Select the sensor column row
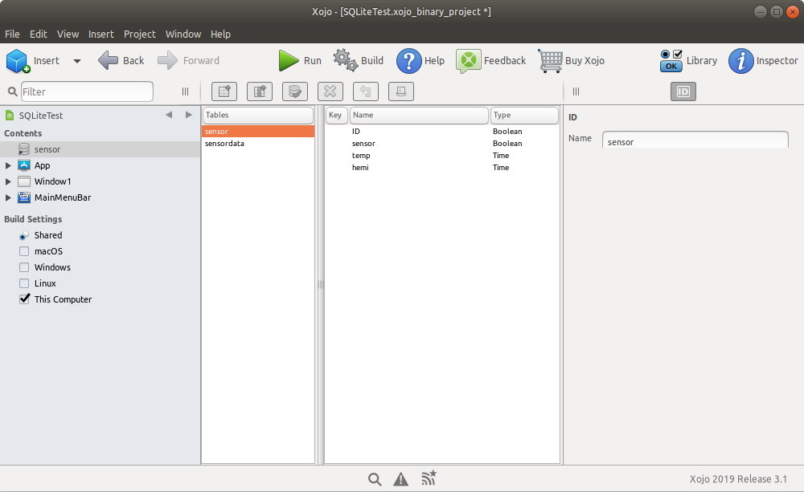 pos(442,144)
